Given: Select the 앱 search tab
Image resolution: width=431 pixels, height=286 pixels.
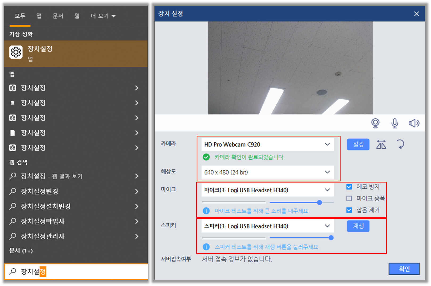Looking at the screenshot, I should [39, 16].
